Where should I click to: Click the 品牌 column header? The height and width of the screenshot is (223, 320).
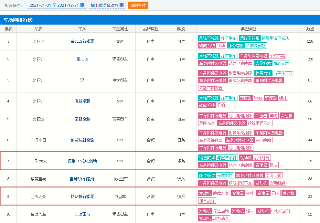tap(38, 29)
